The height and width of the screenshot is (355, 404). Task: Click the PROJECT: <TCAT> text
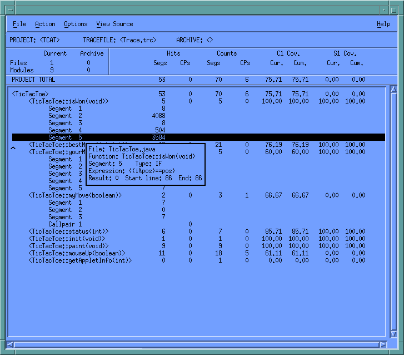pos(34,40)
